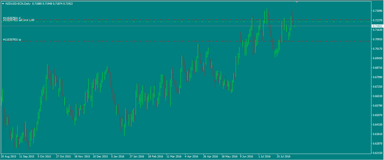Click the current price tag 0.71922
Screen dimensions: 384x160
(377, 26)
